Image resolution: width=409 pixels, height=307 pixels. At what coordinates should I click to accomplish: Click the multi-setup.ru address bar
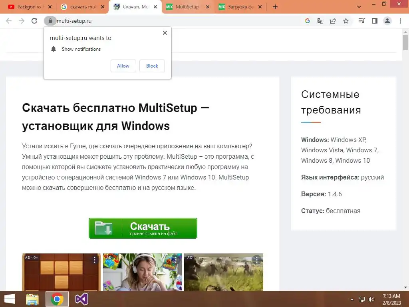pyautogui.click(x=172, y=21)
